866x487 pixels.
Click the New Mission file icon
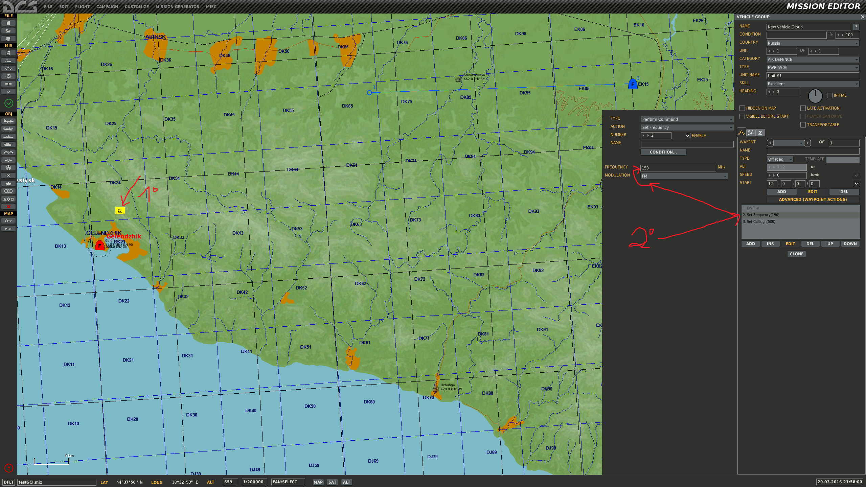8,23
